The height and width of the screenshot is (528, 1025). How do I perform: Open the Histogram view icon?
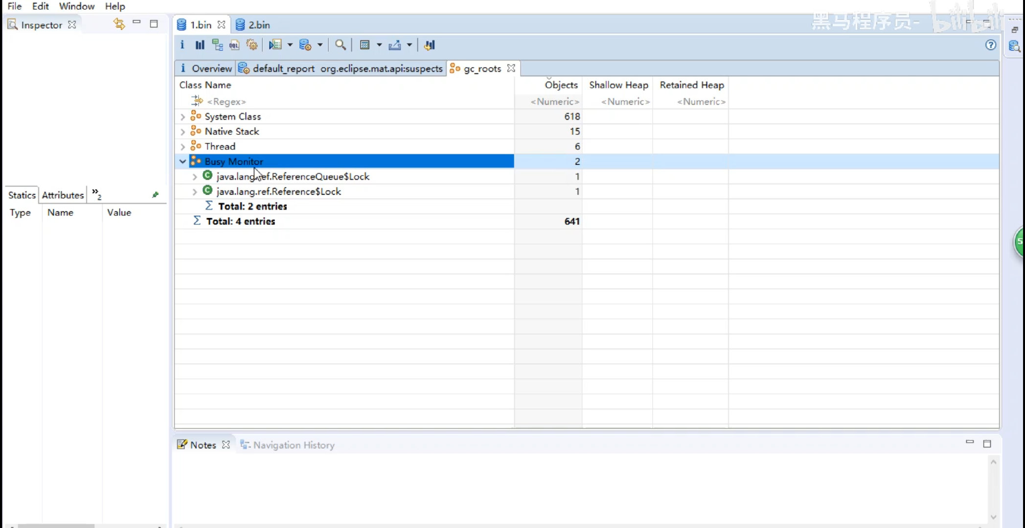coord(200,45)
